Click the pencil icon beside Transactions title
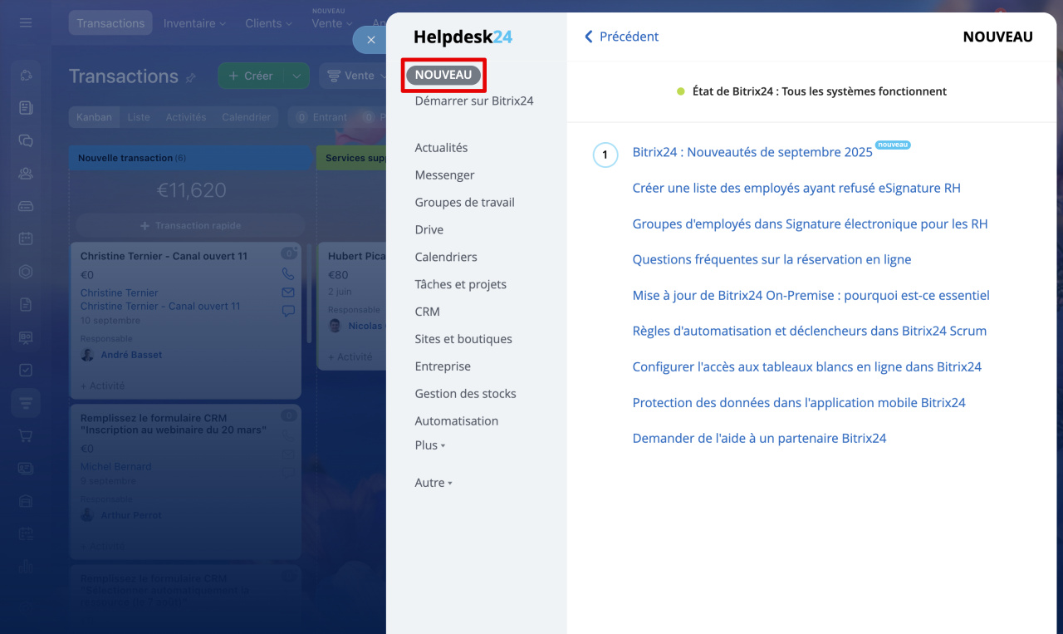The height and width of the screenshot is (634, 1063). coord(191,77)
